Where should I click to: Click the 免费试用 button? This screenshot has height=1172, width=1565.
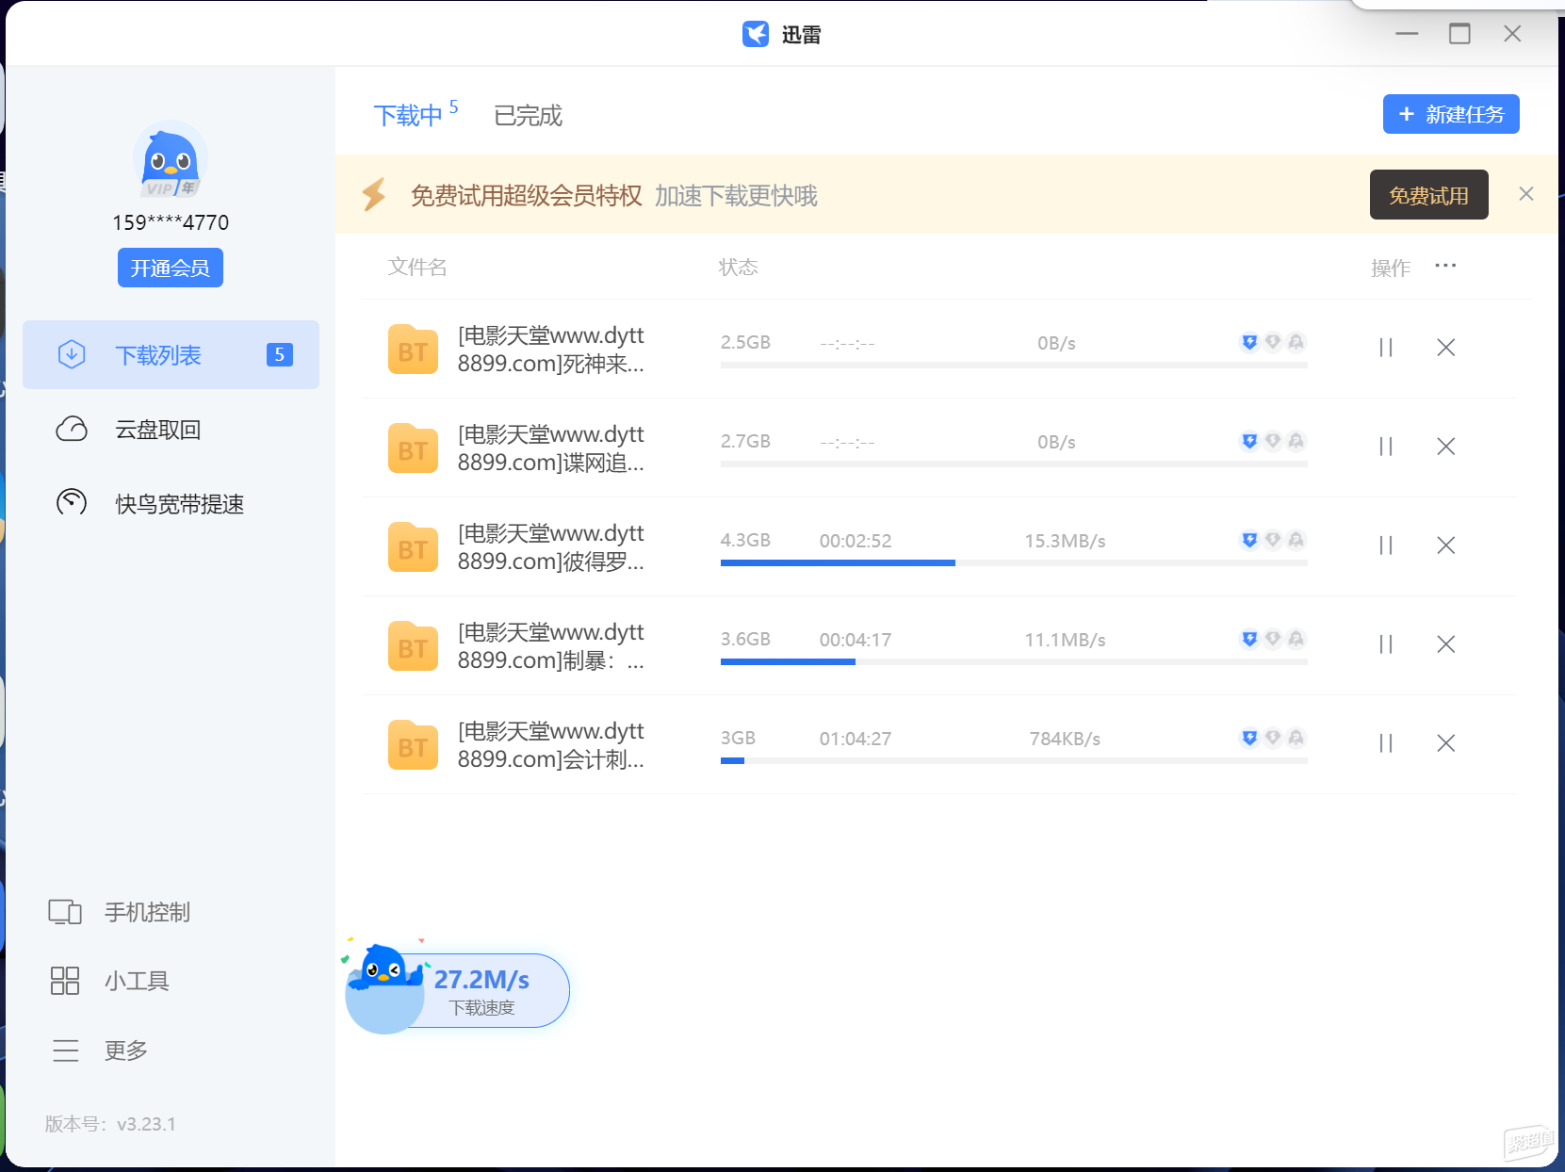pos(1428,195)
